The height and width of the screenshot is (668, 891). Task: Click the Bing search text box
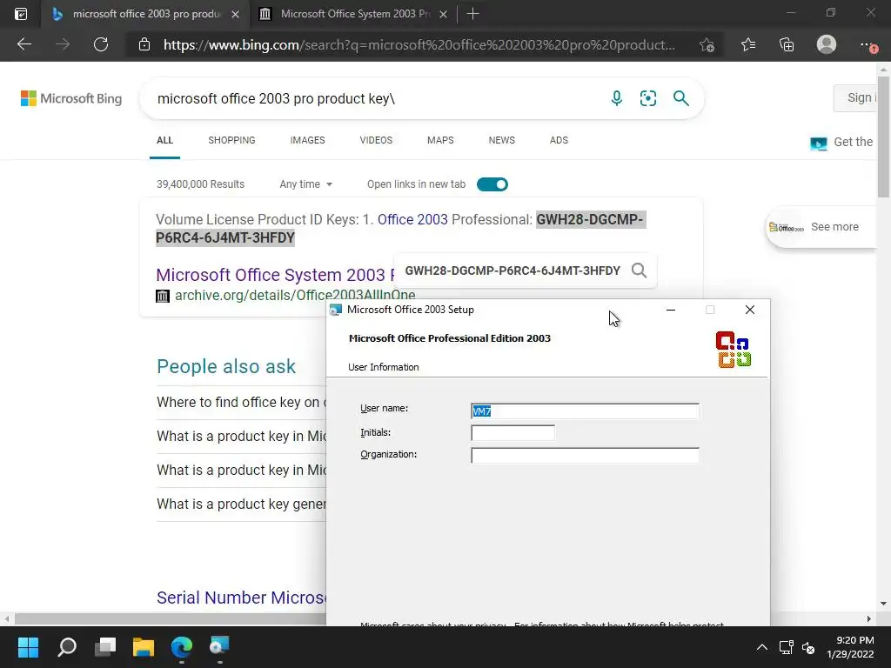pos(375,98)
